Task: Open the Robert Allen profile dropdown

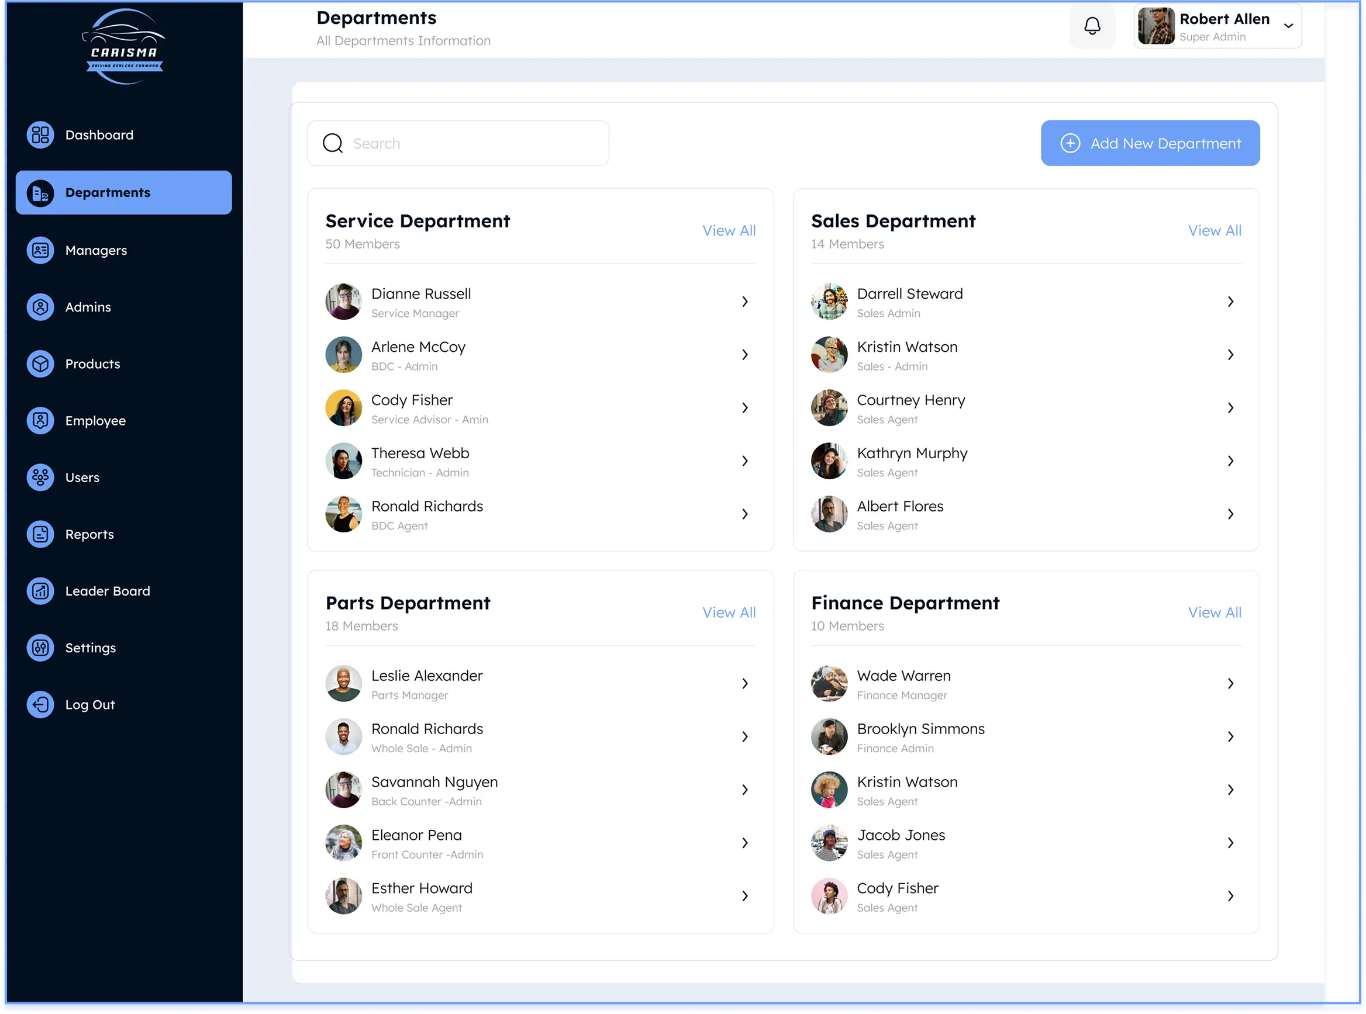Action: (x=1288, y=26)
